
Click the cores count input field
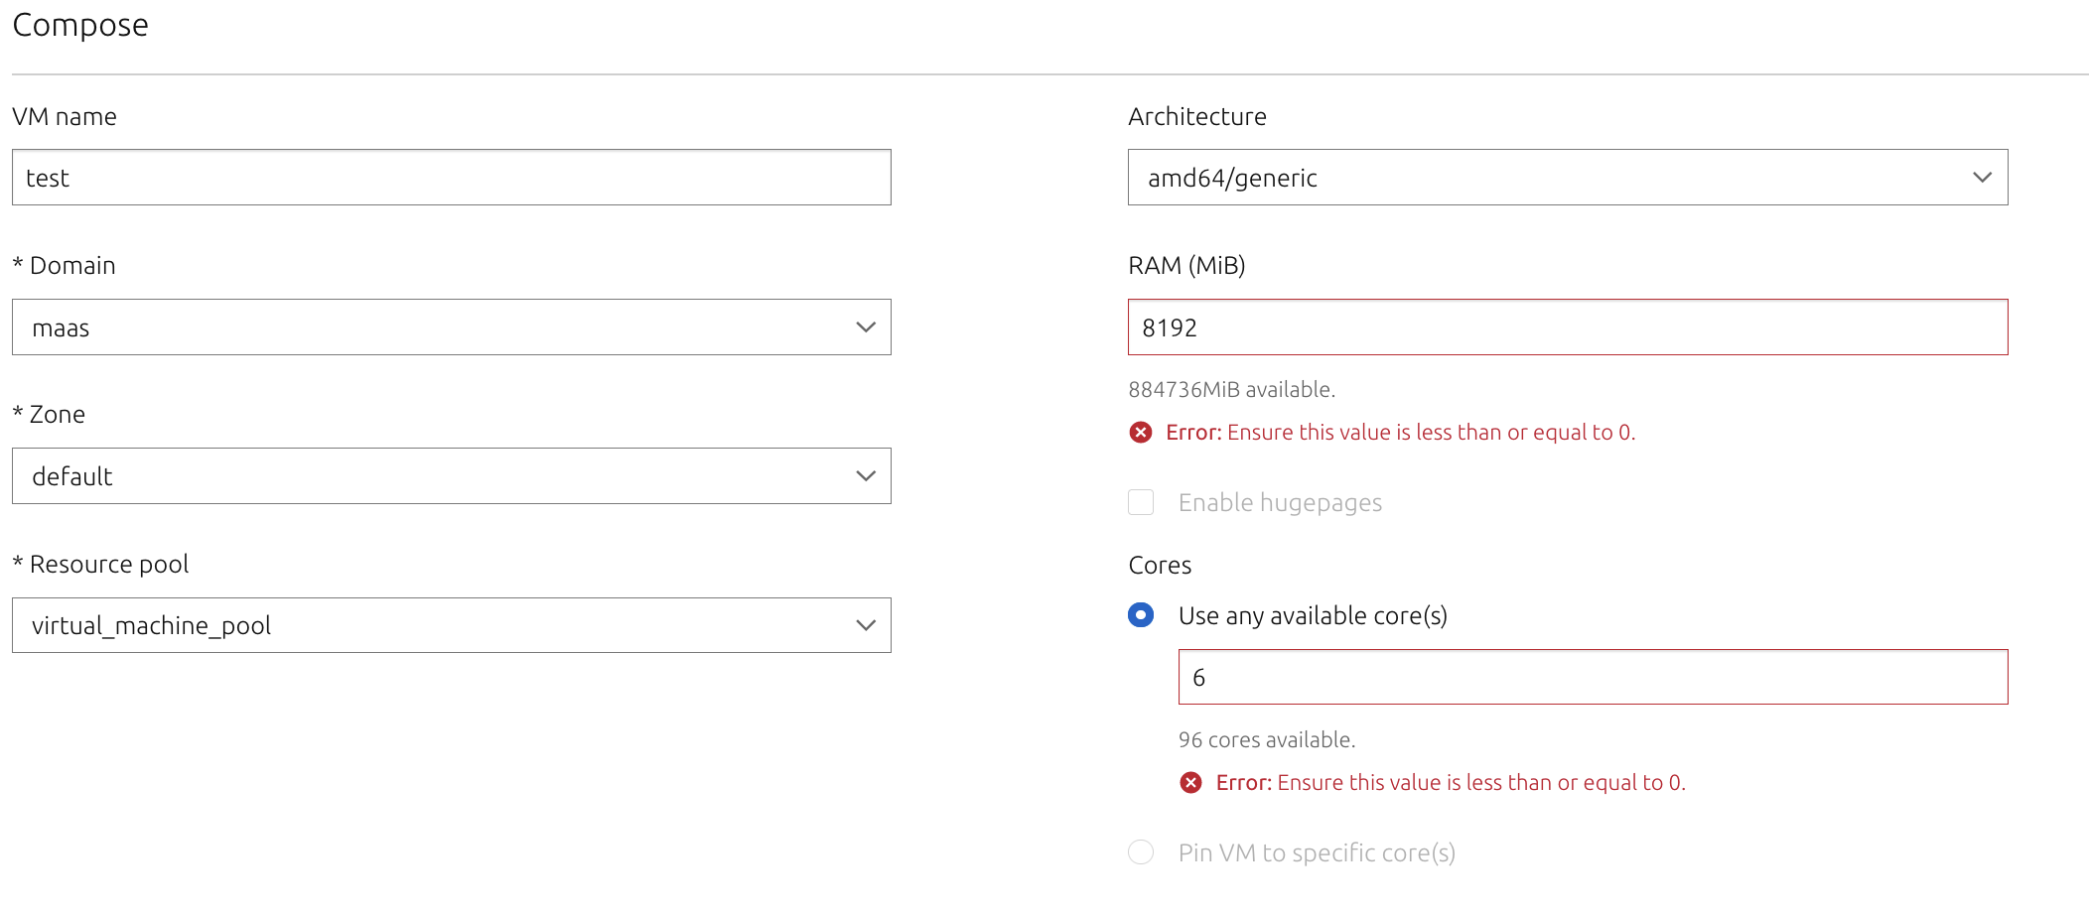[1592, 677]
